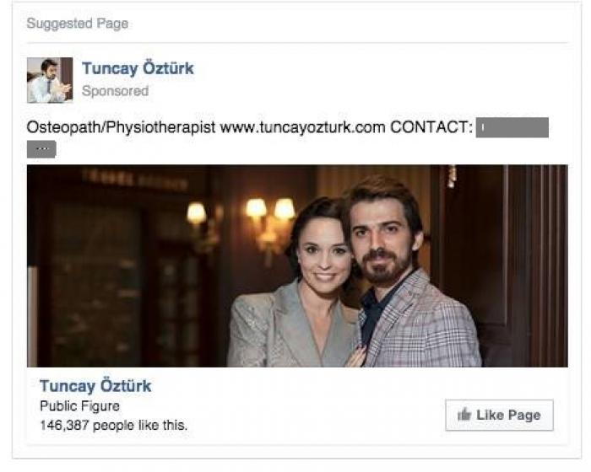Viewport: 591px width, 472px height.
Task: Click the Suggested Page header label
Action: coord(78,24)
